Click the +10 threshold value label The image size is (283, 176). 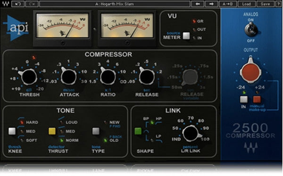point(16,89)
